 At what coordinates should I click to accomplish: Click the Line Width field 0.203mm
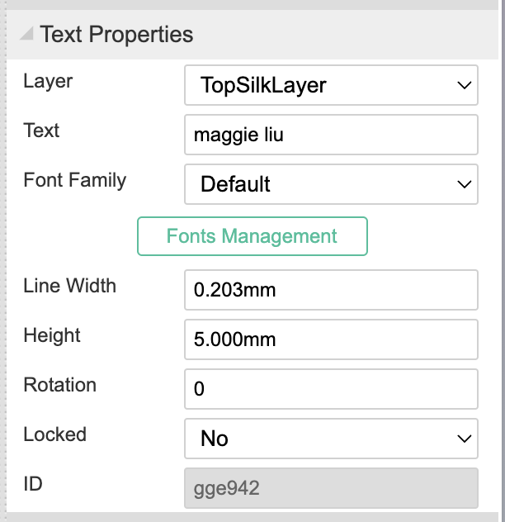click(331, 290)
